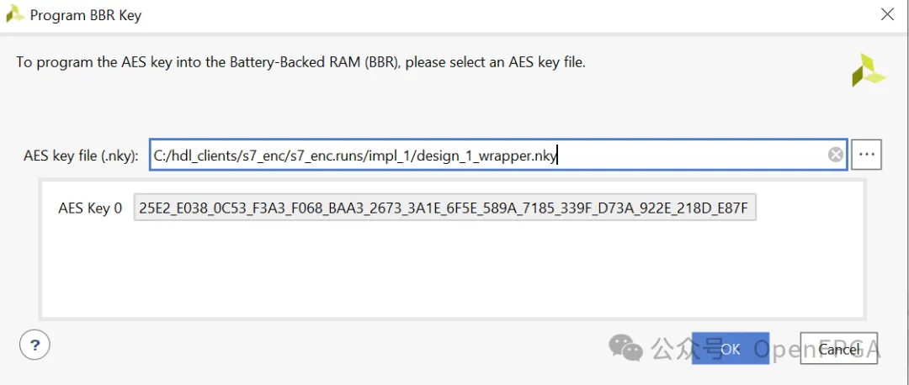The height and width of the screenshot is (385, 909).
Task: Clear the AES key file path
Action: pyautogui.click(x=836, y=155)
